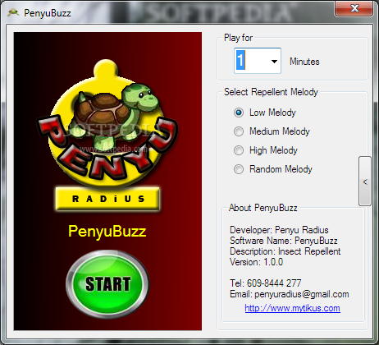Click the yellow RADIUS banner
This screenshot has width=379, height=345.
point(107,199)
